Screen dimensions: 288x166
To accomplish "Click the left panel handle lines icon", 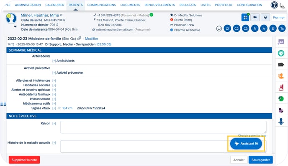I will pos(3,104).
